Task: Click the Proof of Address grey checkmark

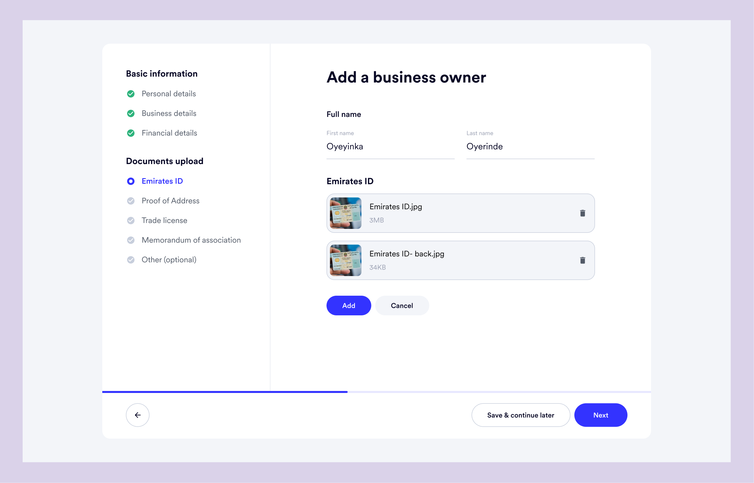Action: [131, 201]
